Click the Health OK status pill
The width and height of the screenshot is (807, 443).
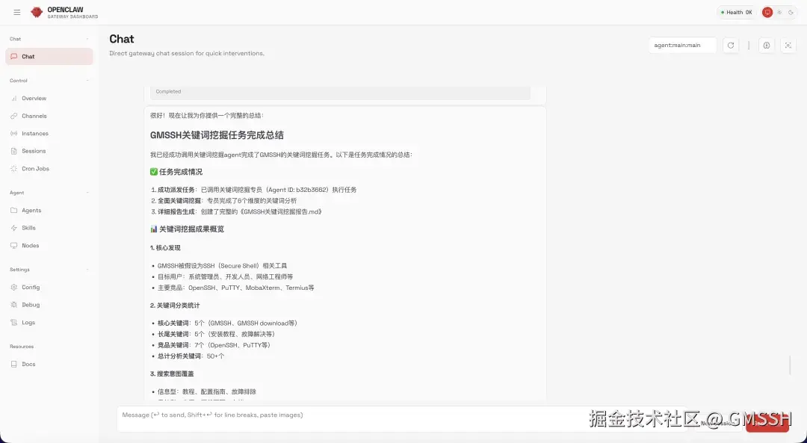[x=737, y=13]
